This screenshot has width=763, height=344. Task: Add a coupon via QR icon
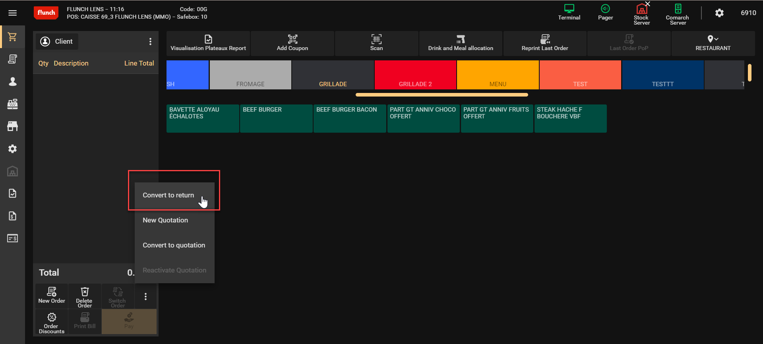coord(292,39)
